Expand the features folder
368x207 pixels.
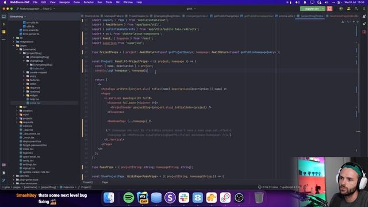point(24,80)
